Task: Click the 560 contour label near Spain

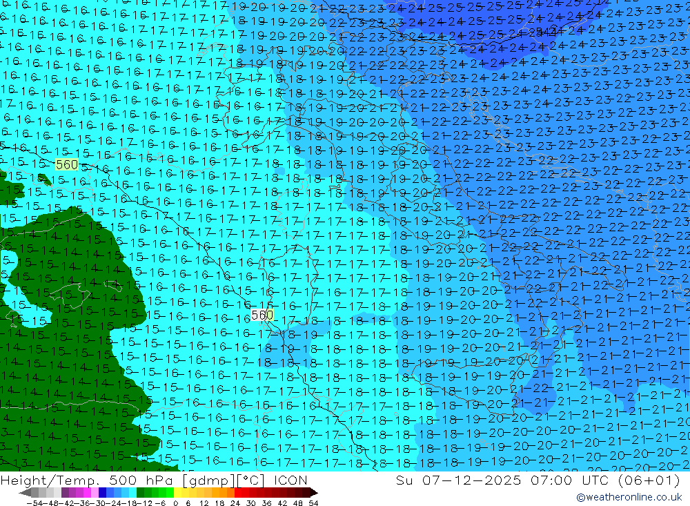Action: [67, 165]
